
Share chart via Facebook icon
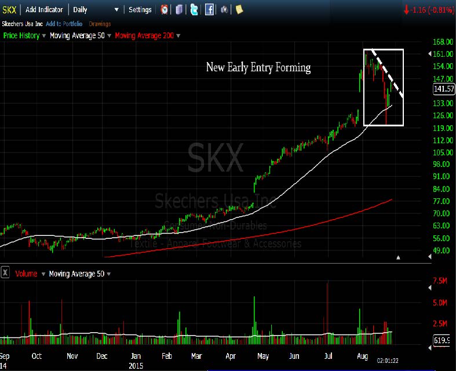pos(209,10)
